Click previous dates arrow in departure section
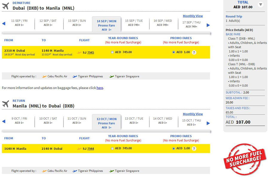Image resolution: width=269 pixels, height=178 pixels. pos(4,24)
